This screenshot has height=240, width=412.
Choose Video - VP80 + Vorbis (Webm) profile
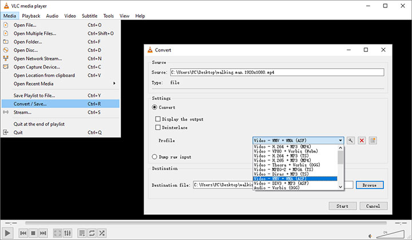pos(295,151)
